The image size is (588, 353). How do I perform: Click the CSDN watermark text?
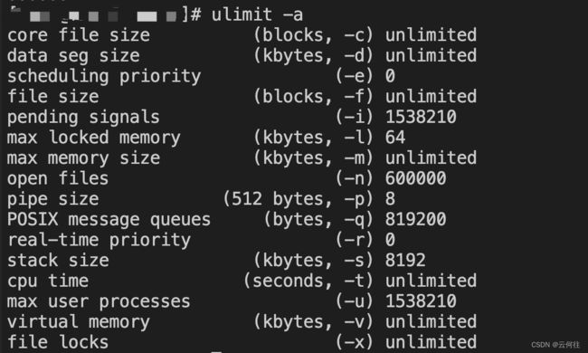coord(555,344)
